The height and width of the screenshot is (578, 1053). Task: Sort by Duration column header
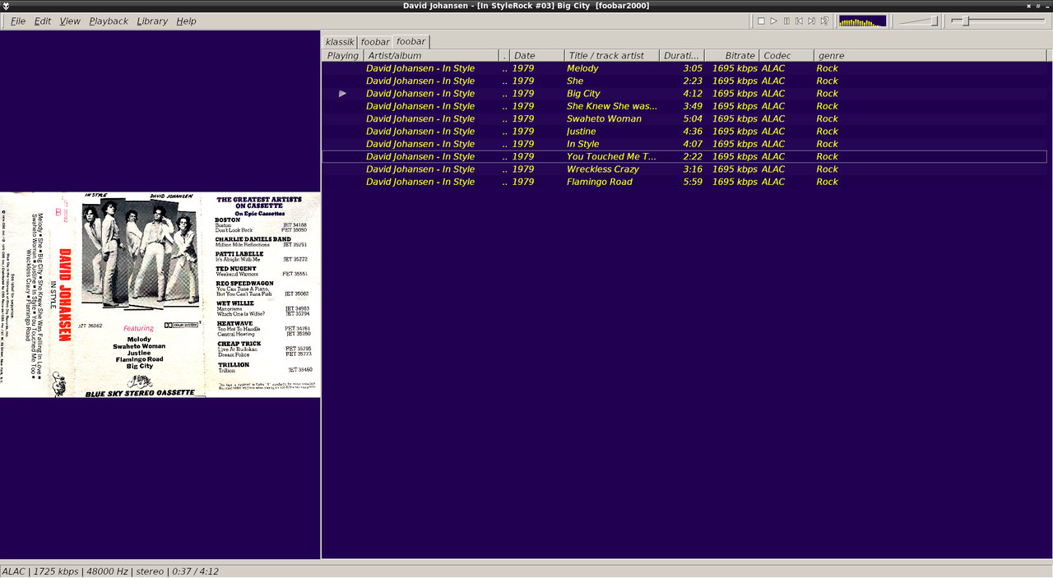tap(681, 55)
